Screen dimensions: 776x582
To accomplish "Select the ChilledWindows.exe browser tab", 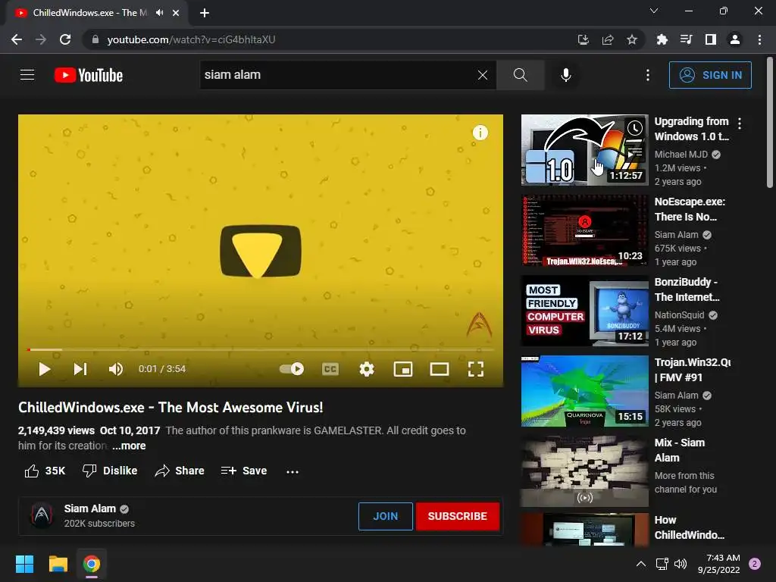I will coord(96,13).
